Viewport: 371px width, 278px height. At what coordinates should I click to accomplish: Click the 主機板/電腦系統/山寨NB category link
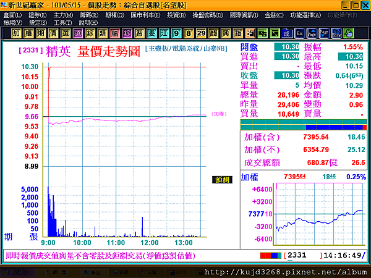click(187, 48)
